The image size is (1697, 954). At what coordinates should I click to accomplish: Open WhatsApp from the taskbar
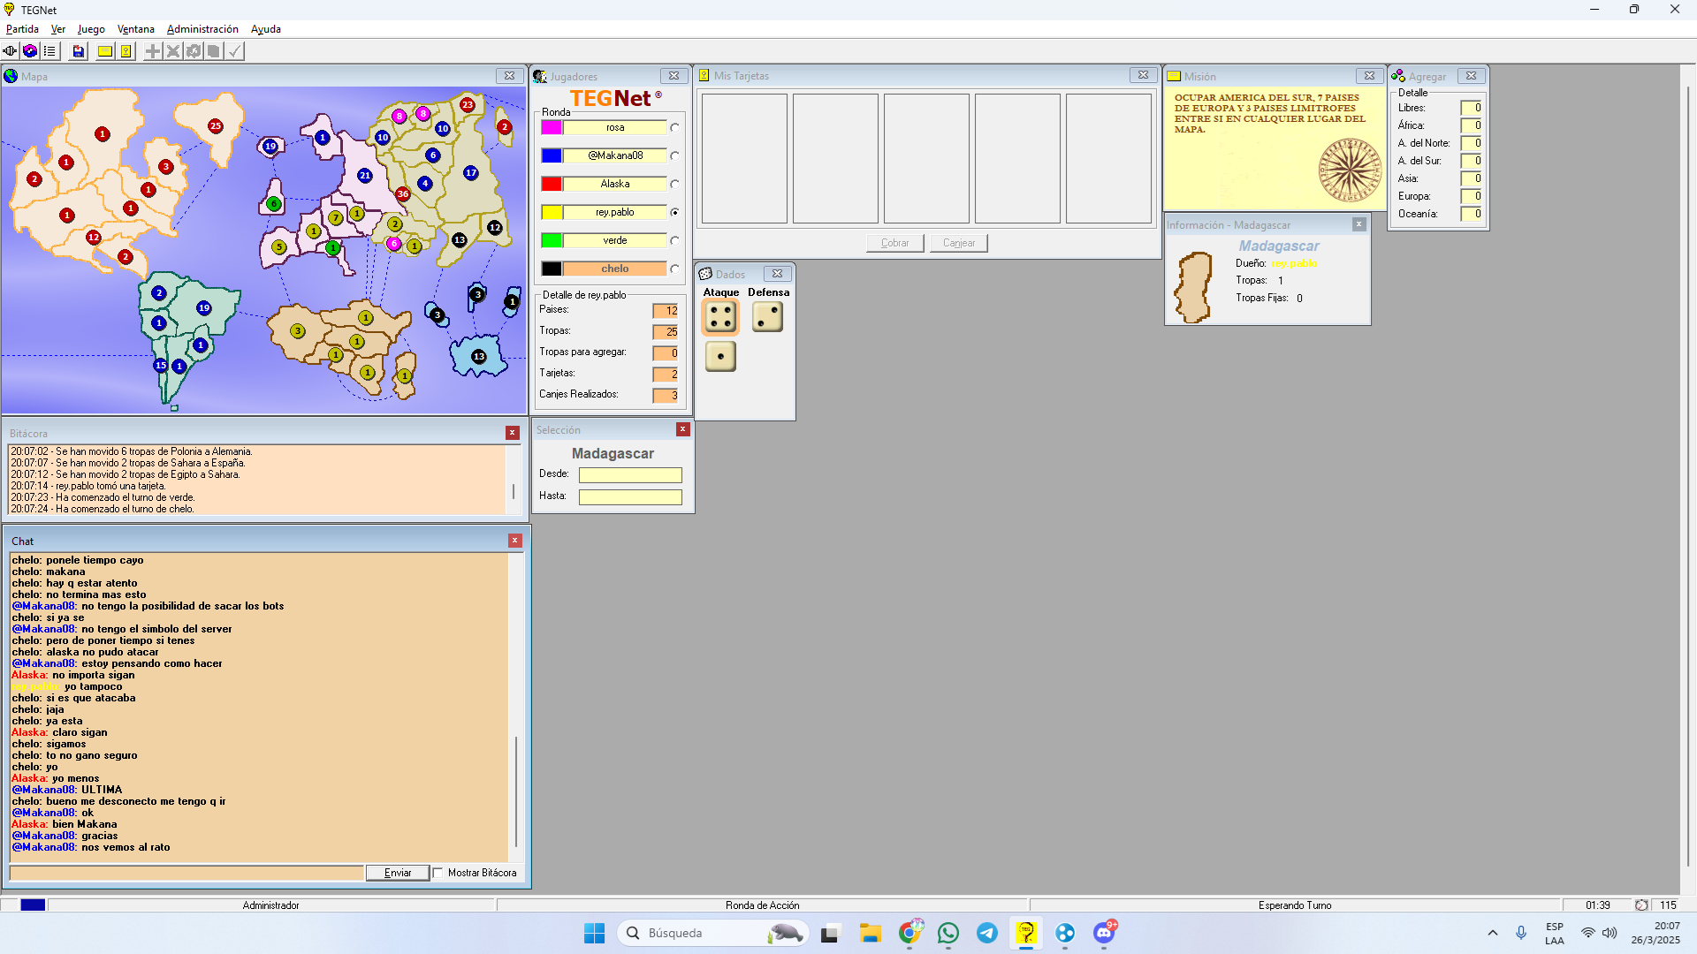[948, 933]
